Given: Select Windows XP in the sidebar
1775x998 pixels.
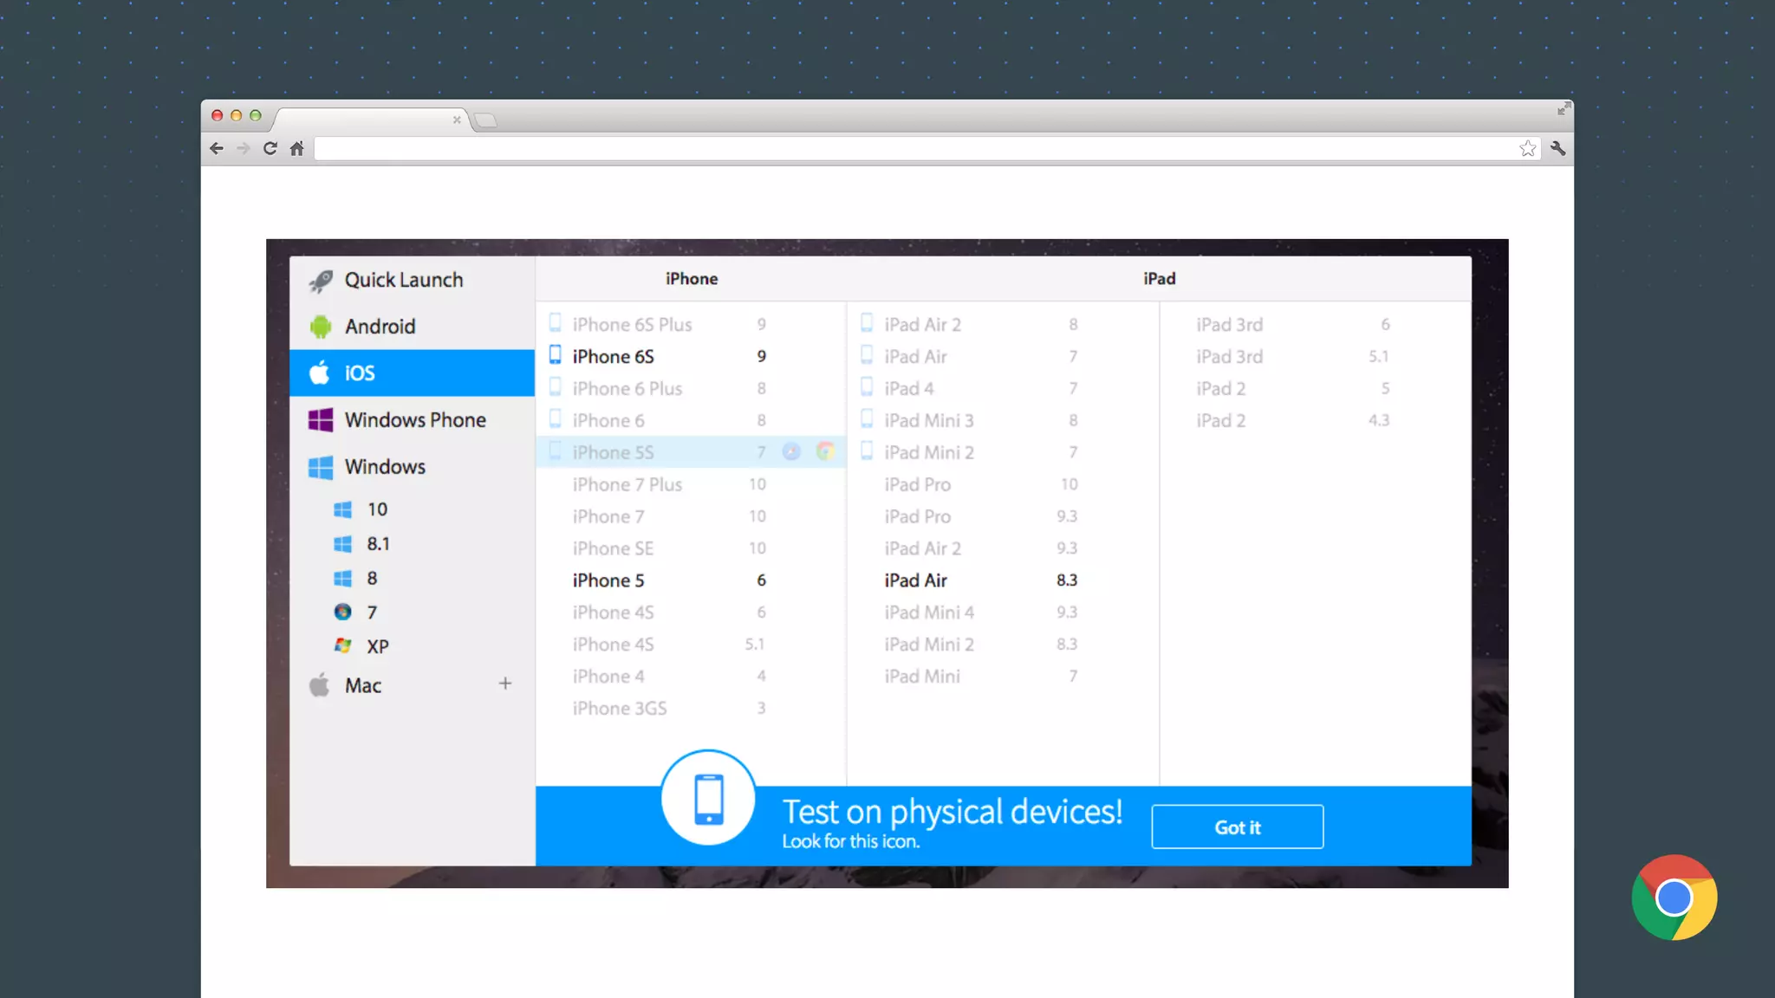Looking at the screenshot, I should [x=377, y=646].
